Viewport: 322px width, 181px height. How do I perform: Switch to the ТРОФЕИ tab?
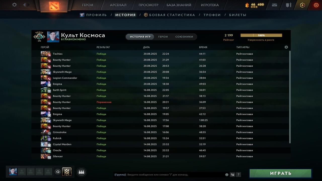pos(212,15)
